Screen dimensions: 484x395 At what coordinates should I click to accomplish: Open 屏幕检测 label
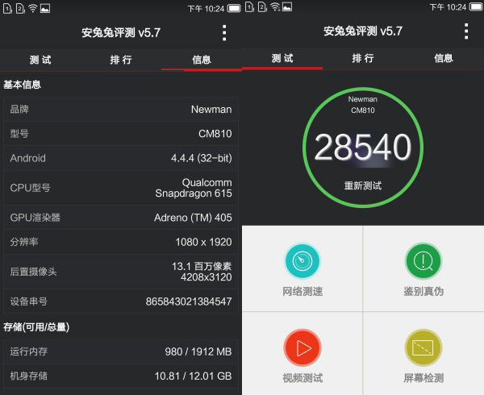[423, 378]
